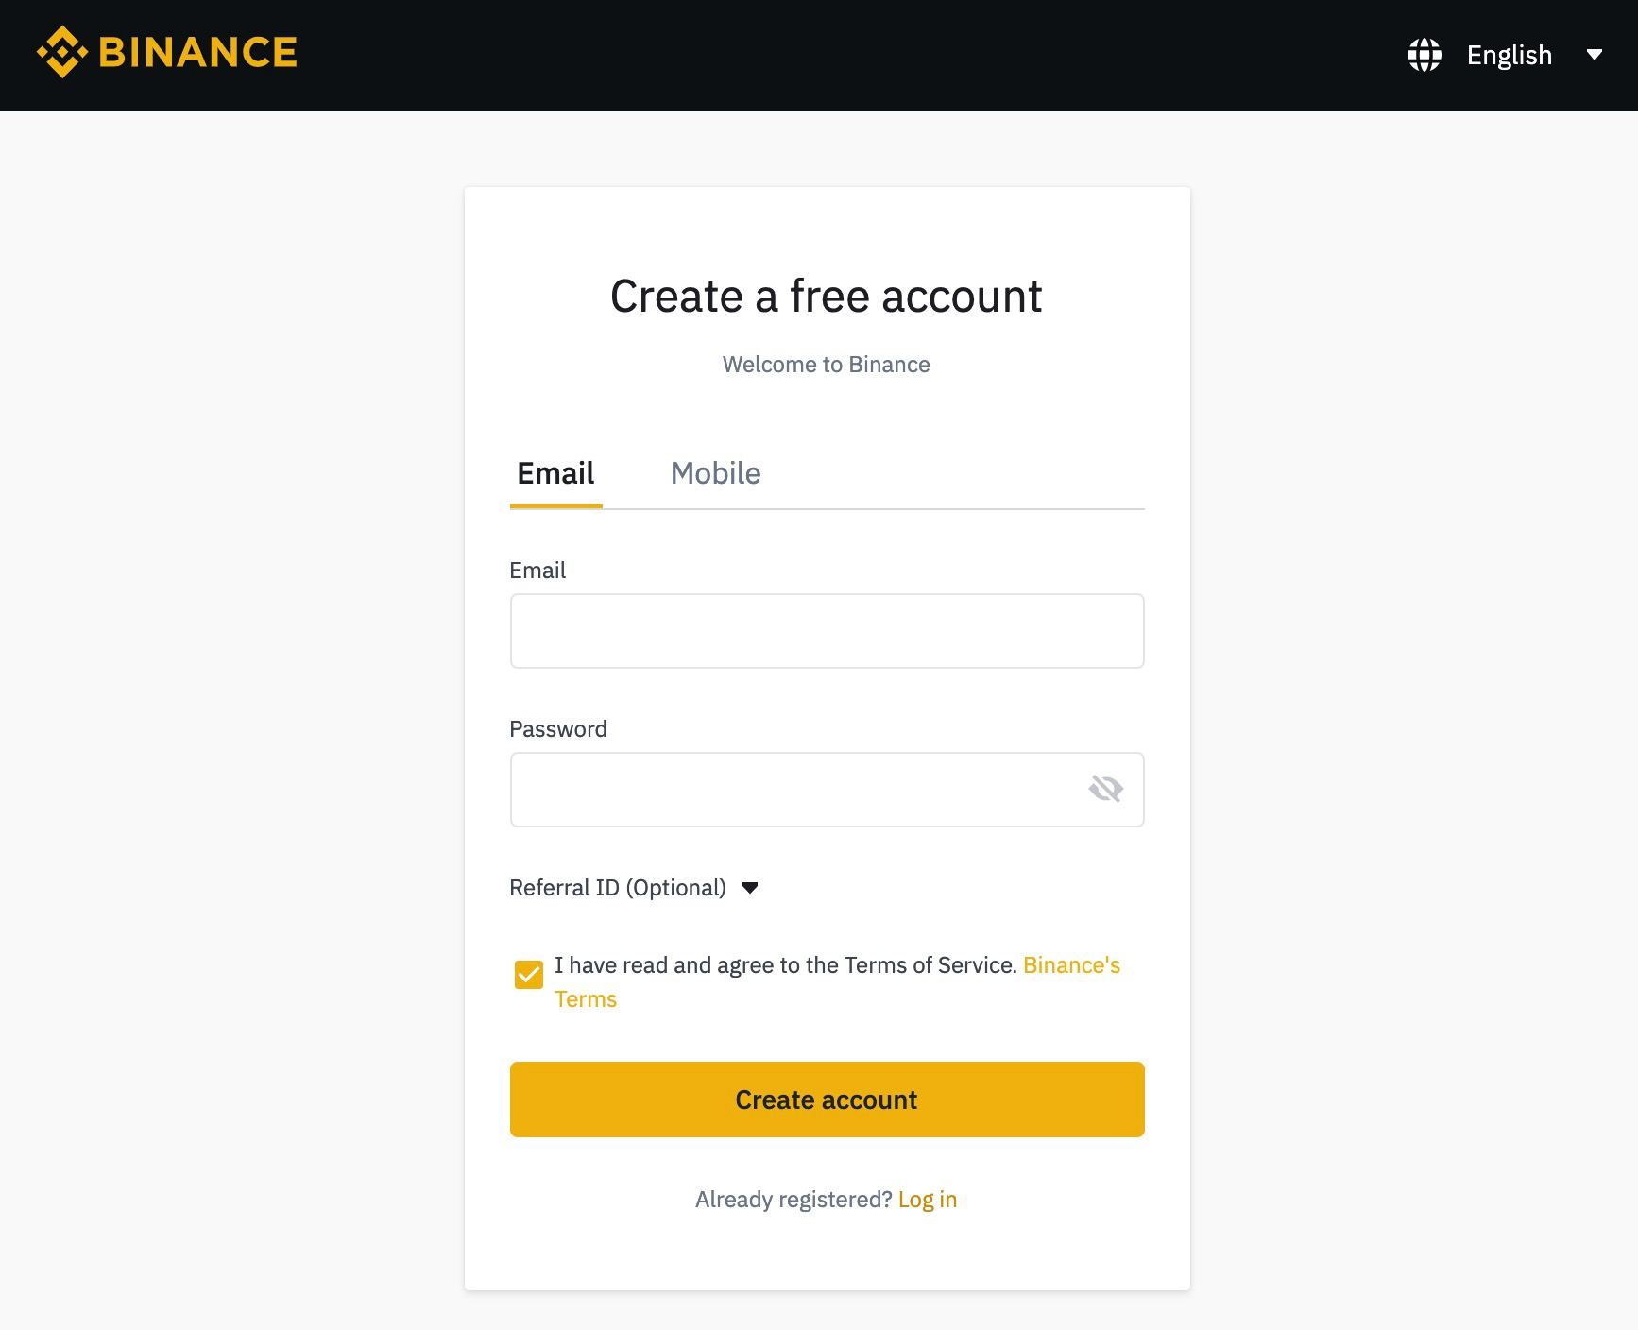Click the English language label
The width and height of the screenshot is (1638, 1330).
click(1509, 54)
